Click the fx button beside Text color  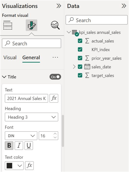pyautogui.click(x=29, y=165)
